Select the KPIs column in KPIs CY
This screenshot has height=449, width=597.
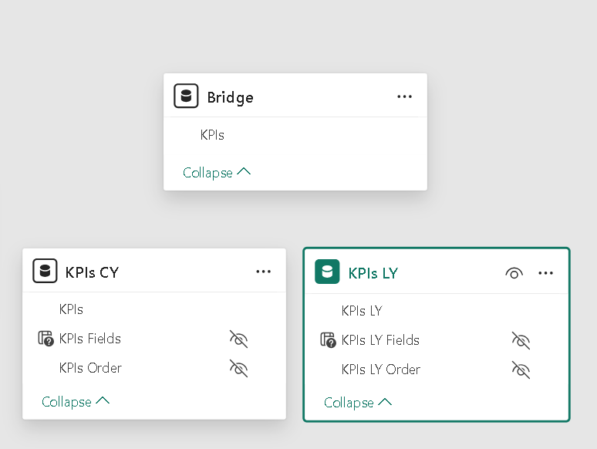(x=71, y=309)
